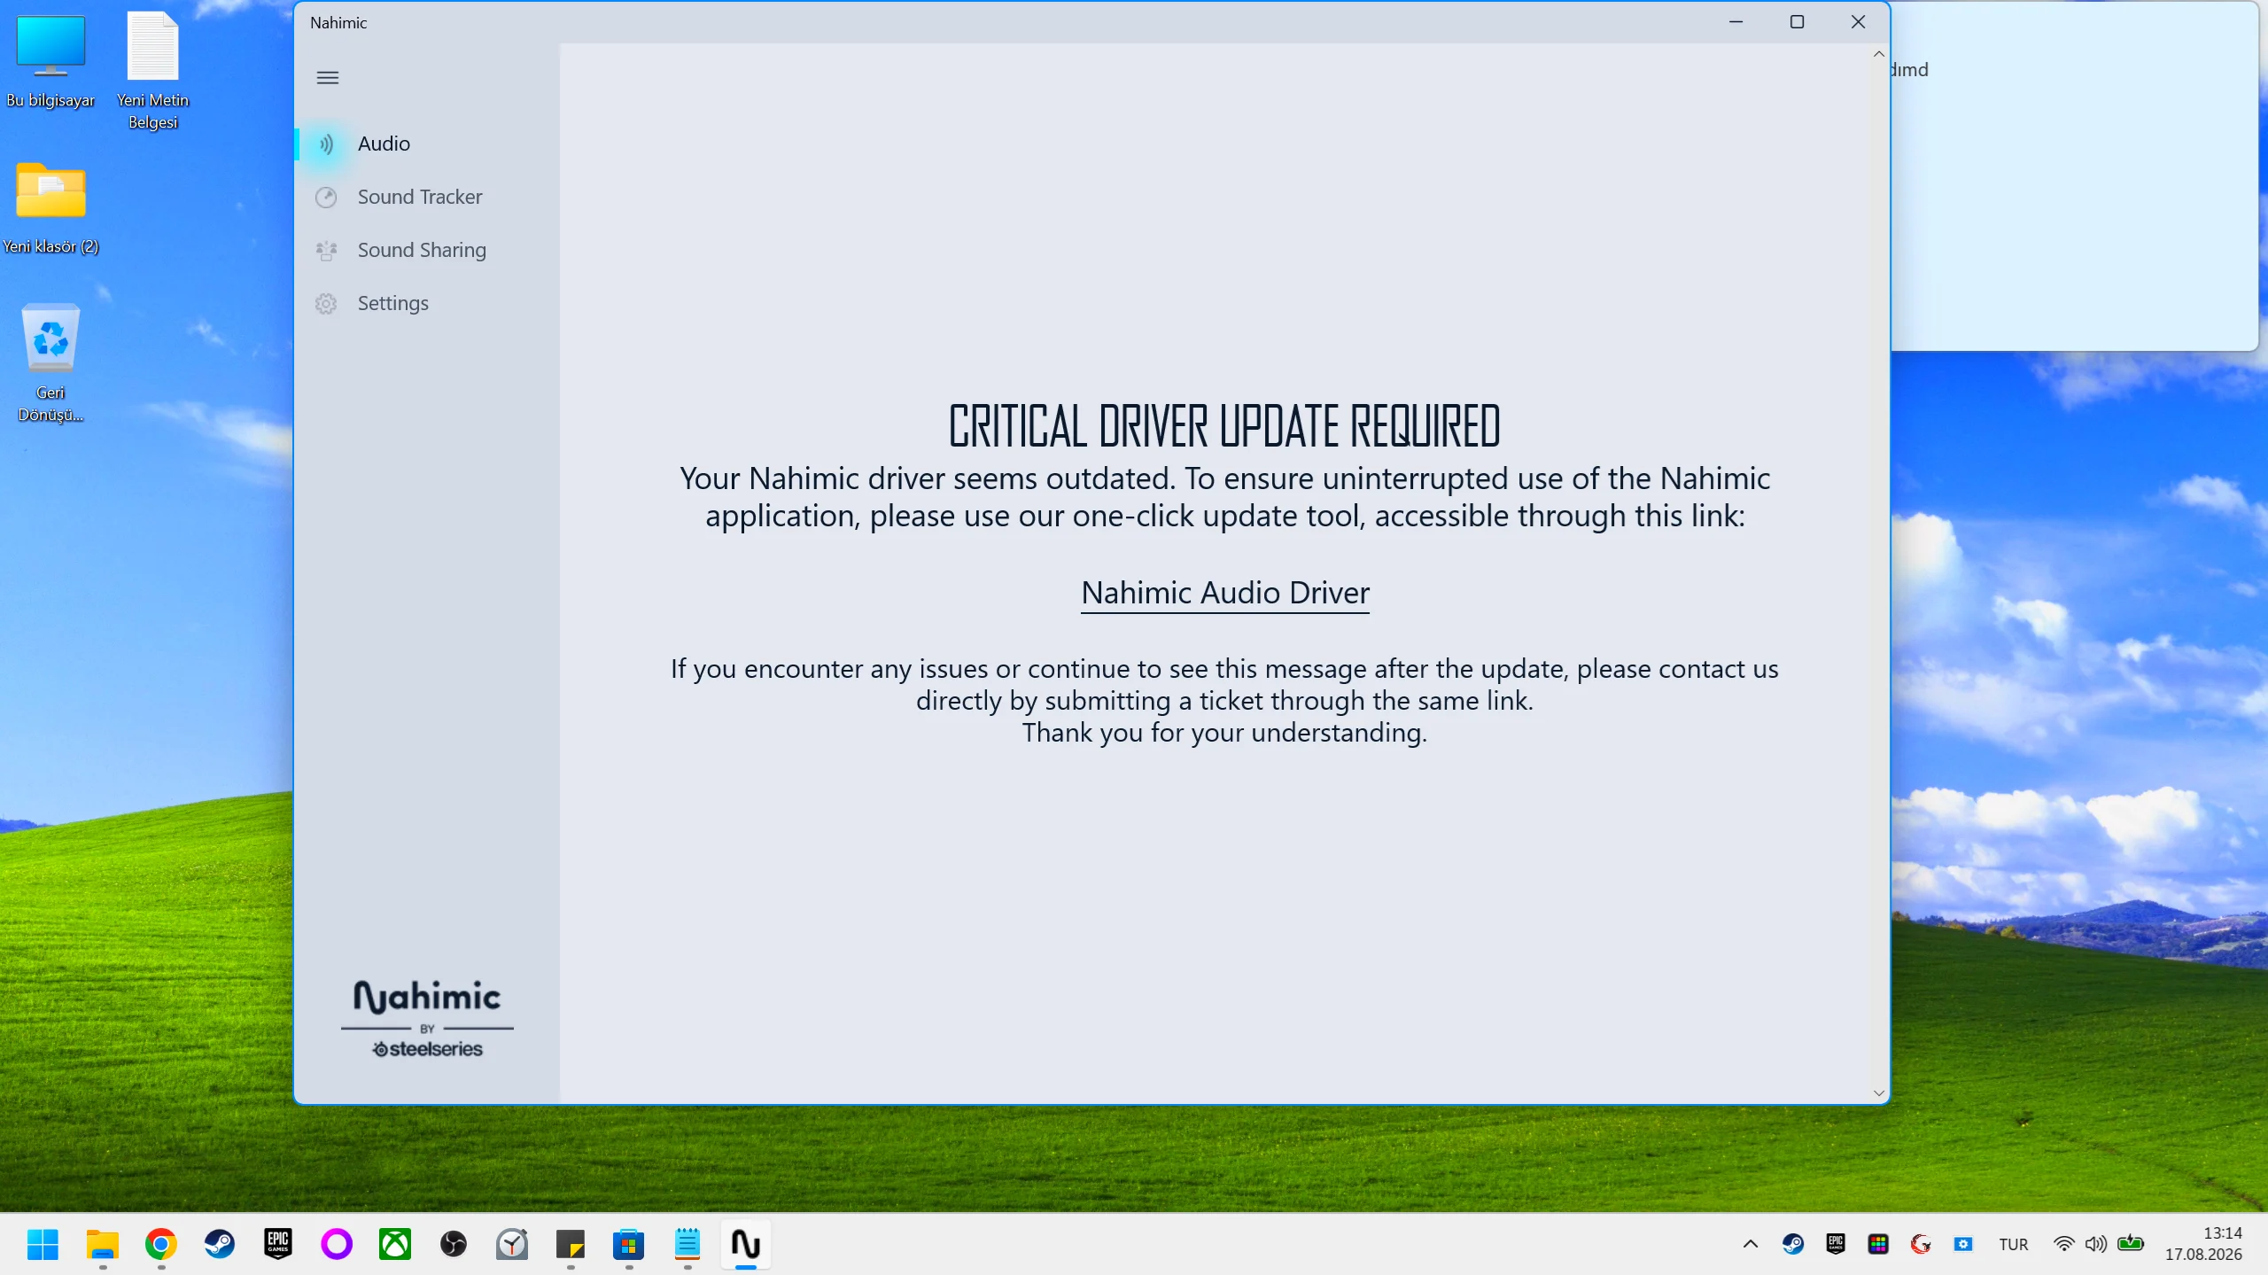The image size is (2268, 1275).
Task: Click the red dragon tray icon
Action: point(1921,1244)
